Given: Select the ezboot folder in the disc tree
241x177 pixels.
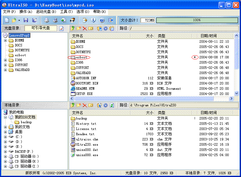Looking at the screenshot, I should (20, 55).
